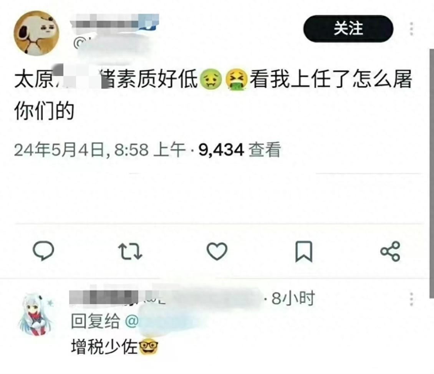Click the retweet arrows icon

[130, 251]
